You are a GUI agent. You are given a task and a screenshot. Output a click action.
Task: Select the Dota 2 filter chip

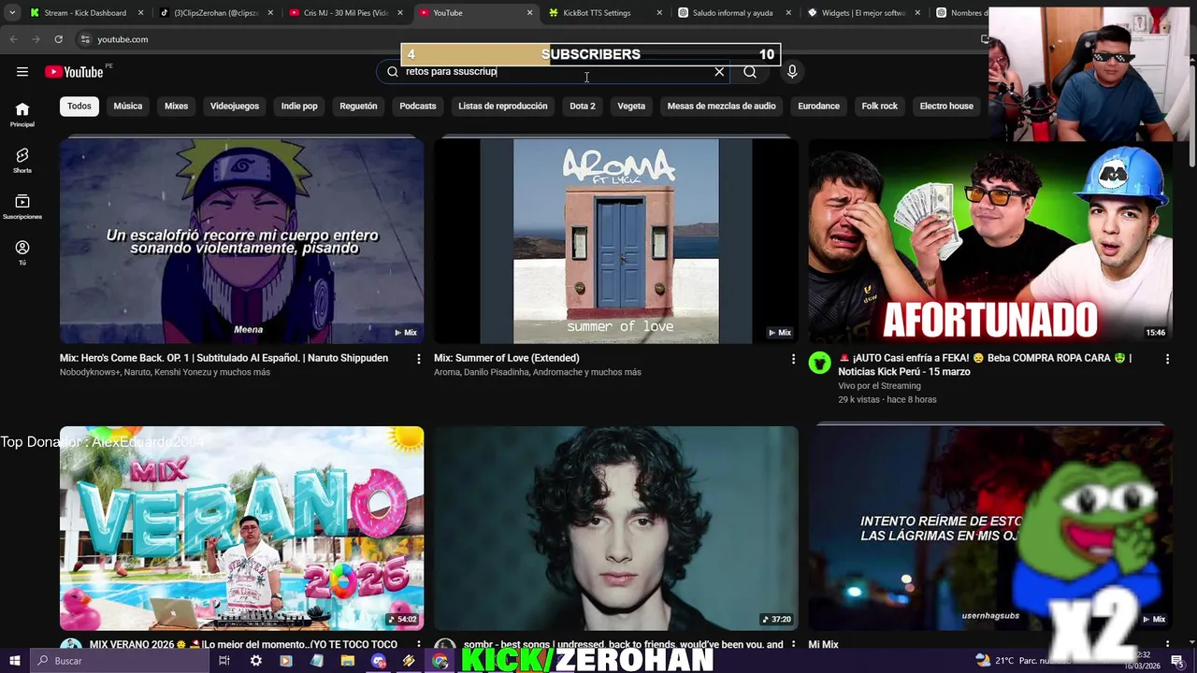[583, 106]
